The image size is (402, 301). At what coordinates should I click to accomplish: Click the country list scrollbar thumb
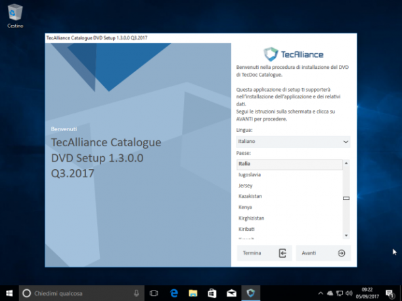346,198
